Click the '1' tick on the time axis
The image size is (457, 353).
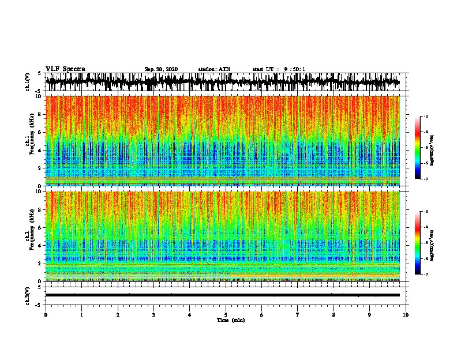(81, 315)
